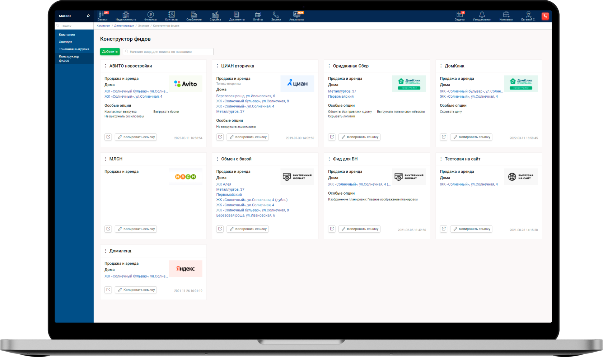Open the Стройка section
Image resolution: width=603 pixels, height=357 pixels.
pos(215,16)
